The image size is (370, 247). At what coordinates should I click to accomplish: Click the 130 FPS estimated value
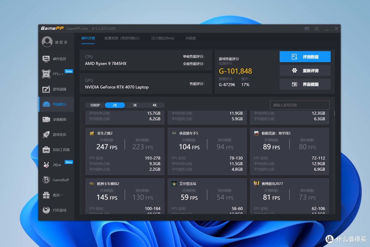(x=143, y=197)
